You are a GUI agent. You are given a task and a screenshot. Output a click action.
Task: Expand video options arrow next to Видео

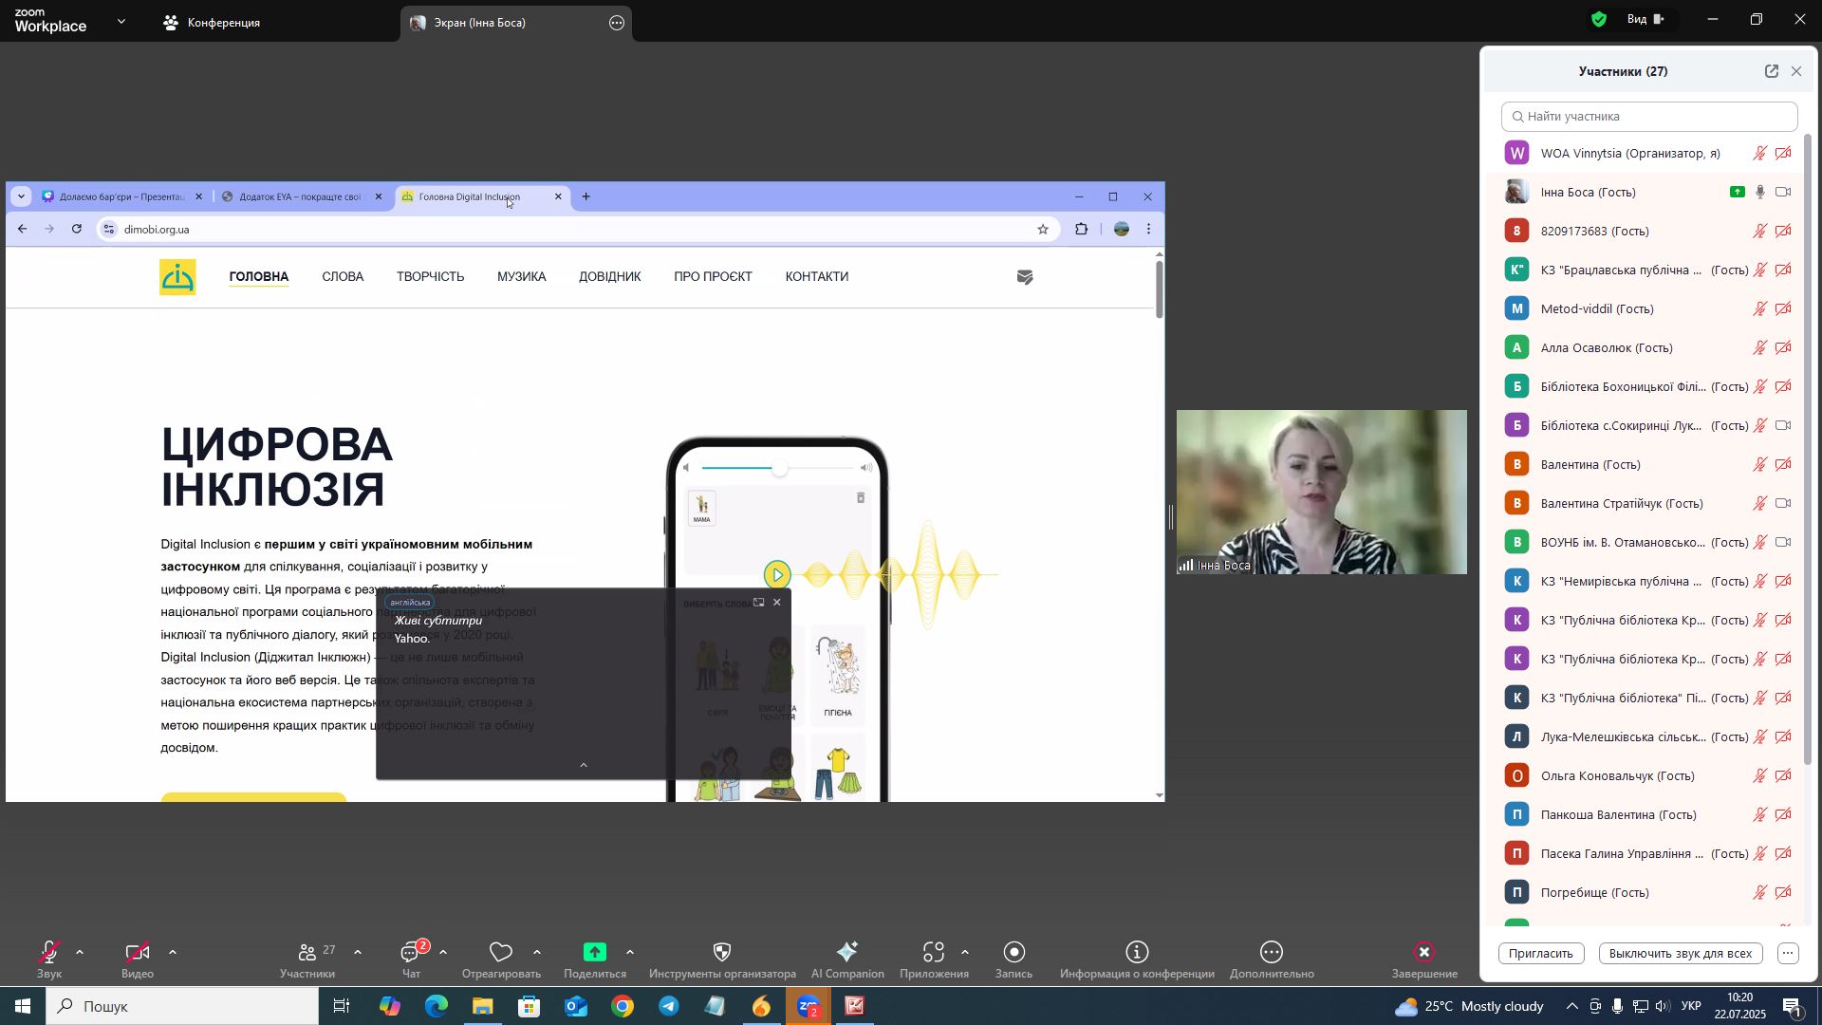click(173, 952)
